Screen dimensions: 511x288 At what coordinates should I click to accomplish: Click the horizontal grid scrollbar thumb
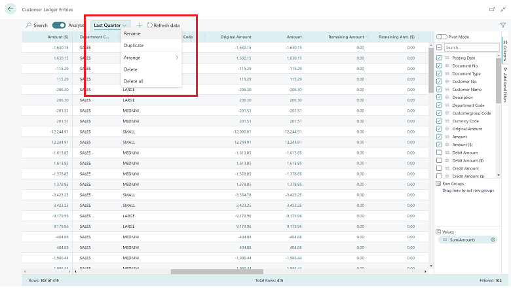point(217,272)
